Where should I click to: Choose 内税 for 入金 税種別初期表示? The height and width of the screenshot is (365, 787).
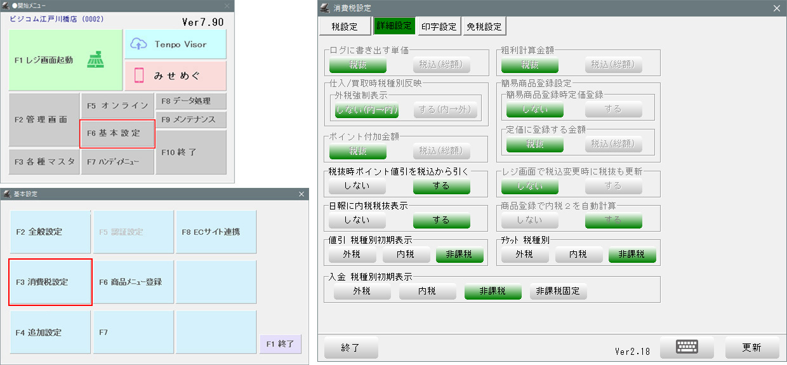(428, 291)
